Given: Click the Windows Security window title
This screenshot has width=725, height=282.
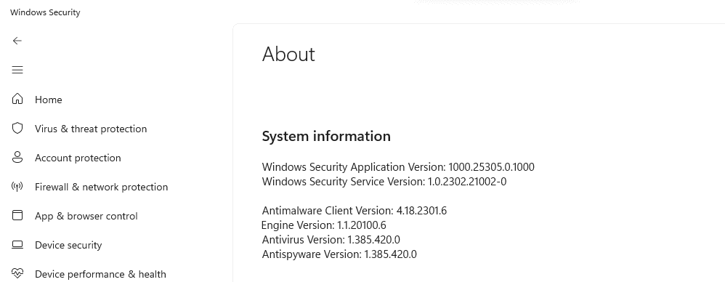Looking at the screenshot, I should click(x=45, y=12).
